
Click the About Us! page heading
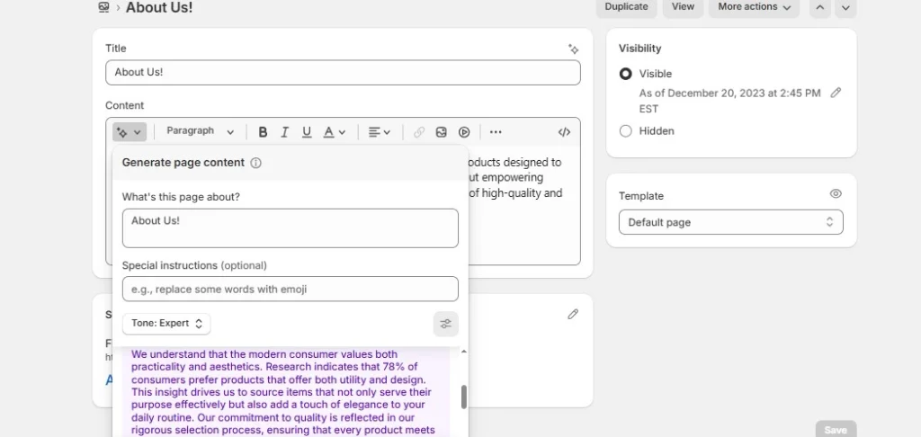tap(159, 7)
